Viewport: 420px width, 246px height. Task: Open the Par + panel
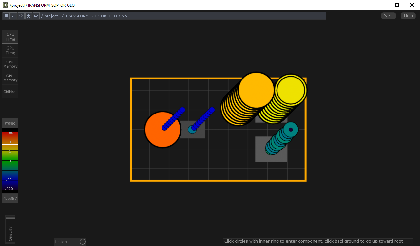tap(389, 16)
